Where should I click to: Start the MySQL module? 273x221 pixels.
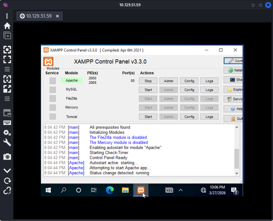[x=148, y=90]
